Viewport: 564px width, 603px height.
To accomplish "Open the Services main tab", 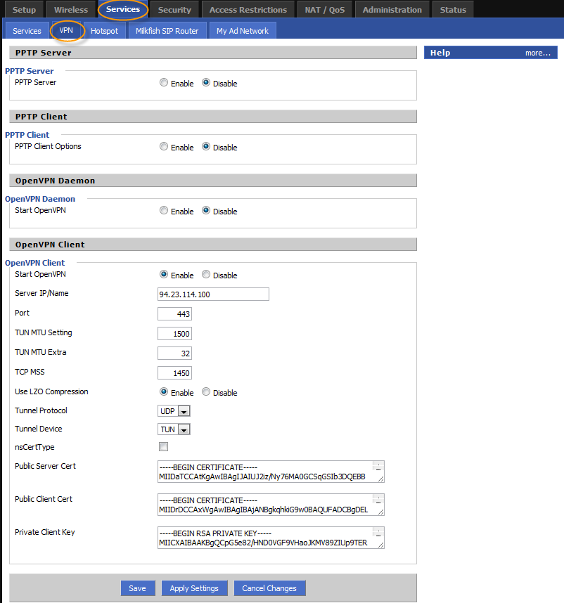I will tap(123, 9).
